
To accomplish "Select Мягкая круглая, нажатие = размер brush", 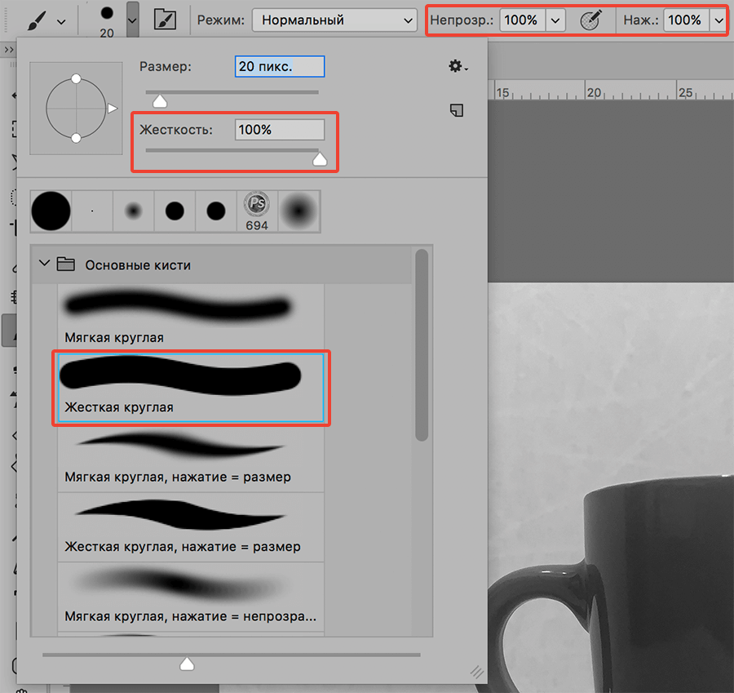I will pyautogui.click(x=191, y=457).
